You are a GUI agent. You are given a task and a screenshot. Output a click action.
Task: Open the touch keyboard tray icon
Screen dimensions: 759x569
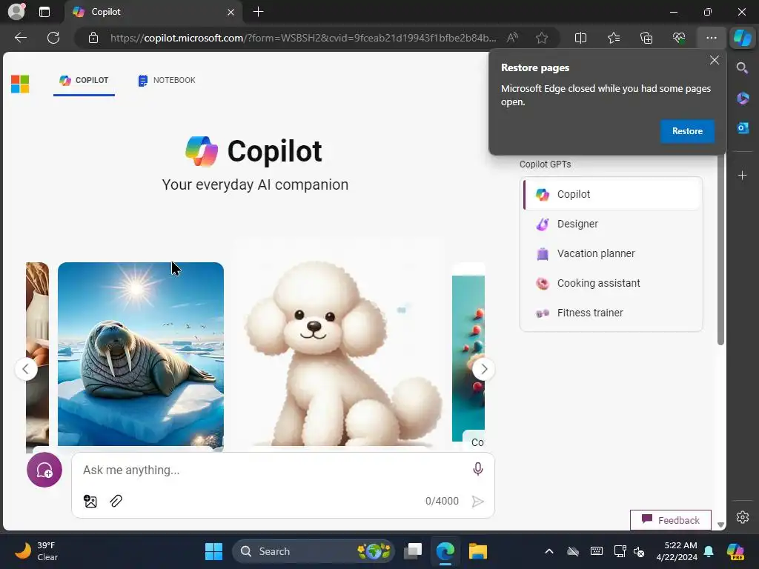pyautogui.click(x=597, y=551)
